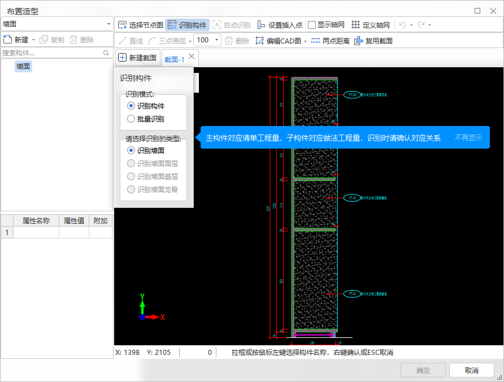The height and width of the screenshot is (382, 504).
Task: Click the 取消 button
Action: pyautogui.click(x=471, y=371)
